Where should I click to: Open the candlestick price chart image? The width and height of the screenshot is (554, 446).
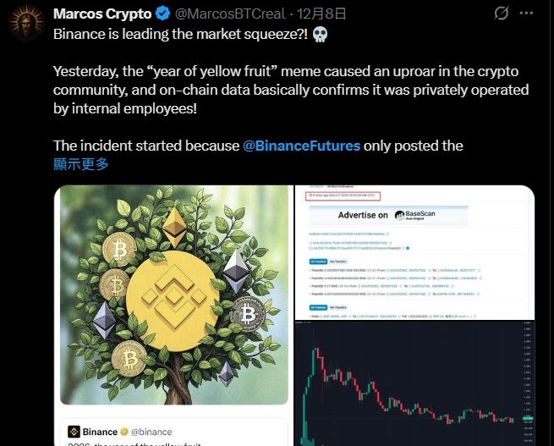[x=414, y=383]
